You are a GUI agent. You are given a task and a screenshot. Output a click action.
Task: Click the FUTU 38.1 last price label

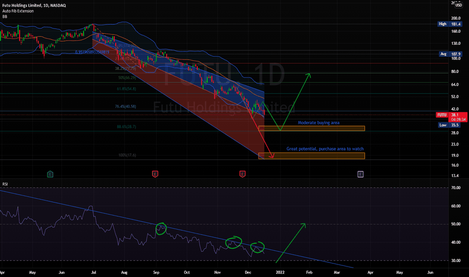tap(452, 117)
